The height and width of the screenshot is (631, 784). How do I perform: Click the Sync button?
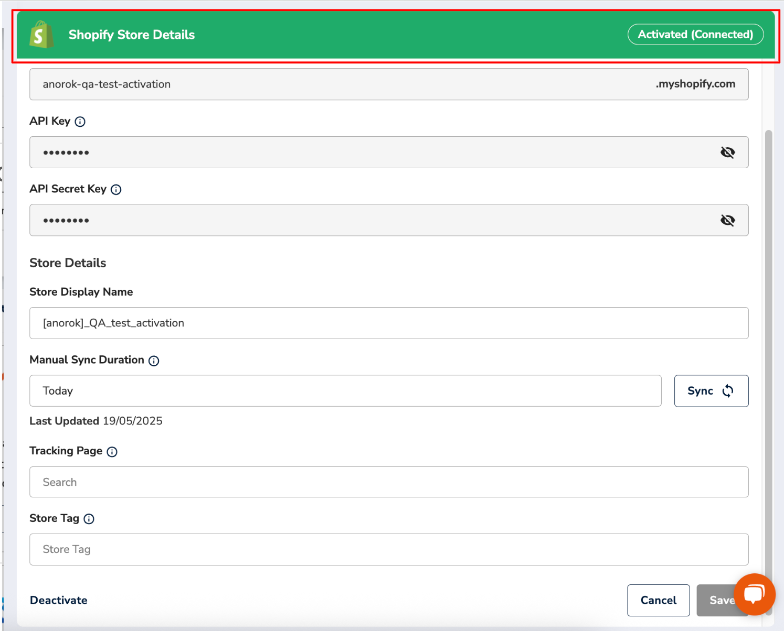click(x=711, y=391)
